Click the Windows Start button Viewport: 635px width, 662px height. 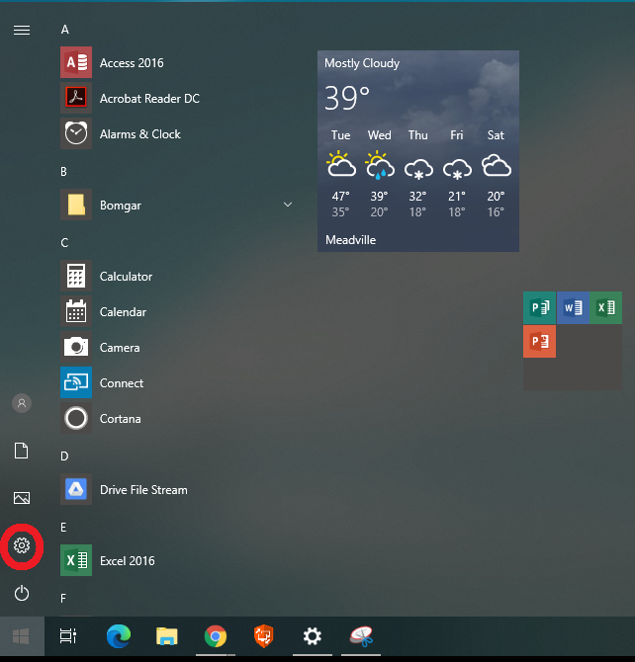[22, 636]
